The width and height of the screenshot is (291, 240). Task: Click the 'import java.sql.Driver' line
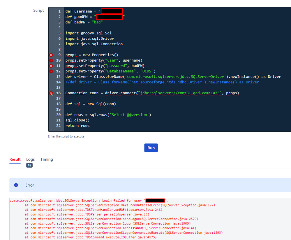coord(90,39)
